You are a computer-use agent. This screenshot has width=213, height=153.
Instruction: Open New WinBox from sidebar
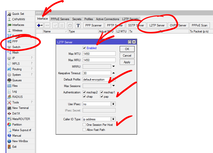click(x=20, y=141)
